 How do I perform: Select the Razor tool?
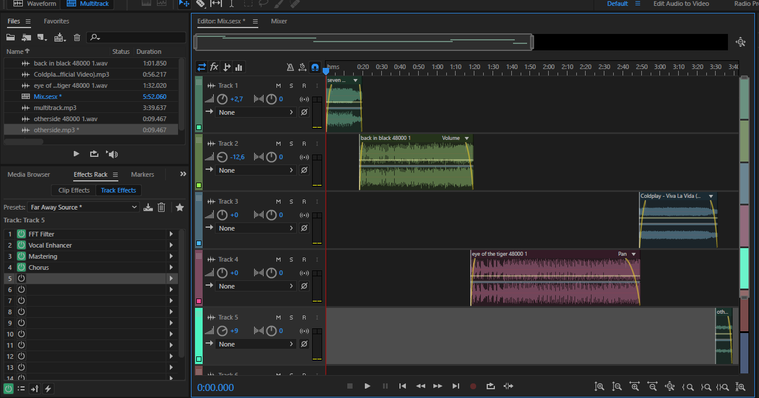201,4
